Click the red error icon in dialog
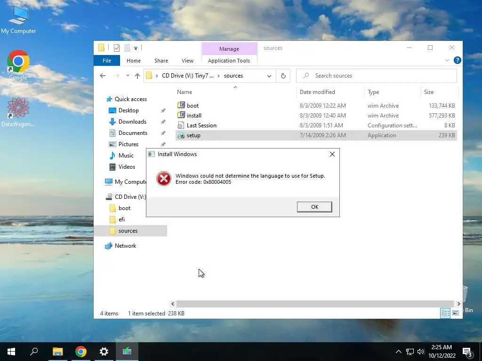 pyautogui.click(x=163, y=179)
